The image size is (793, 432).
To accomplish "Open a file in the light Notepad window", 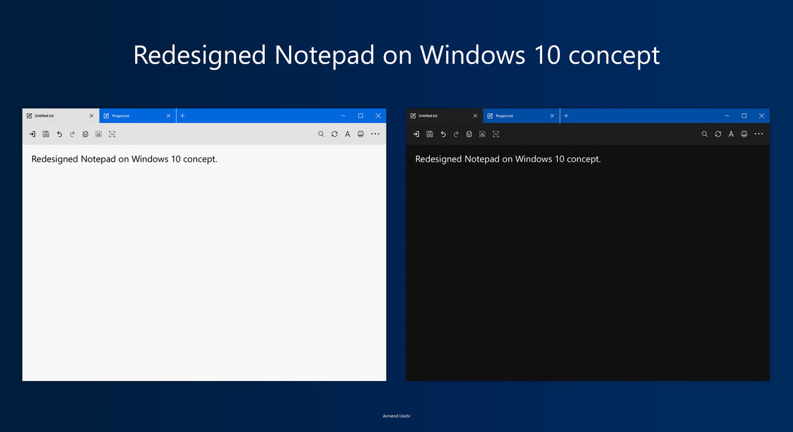I will [32, 134].
